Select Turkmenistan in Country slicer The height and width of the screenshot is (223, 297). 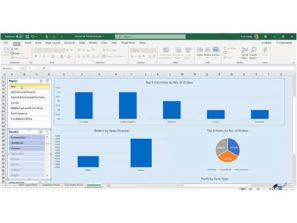click(x=27, y=138)
